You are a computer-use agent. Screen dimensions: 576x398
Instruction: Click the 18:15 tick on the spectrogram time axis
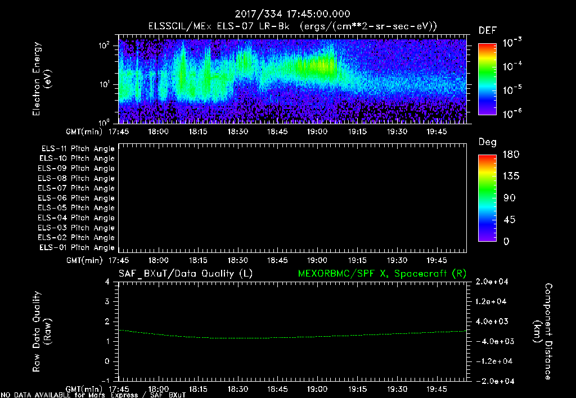(198, 132)
